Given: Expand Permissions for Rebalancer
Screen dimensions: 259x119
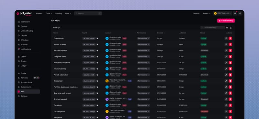Looking at the screenshot, I should click(x=143, y=81).
